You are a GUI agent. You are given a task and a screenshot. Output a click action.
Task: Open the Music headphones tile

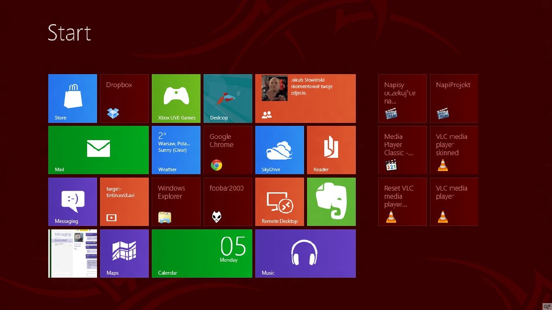pos(305,254)
